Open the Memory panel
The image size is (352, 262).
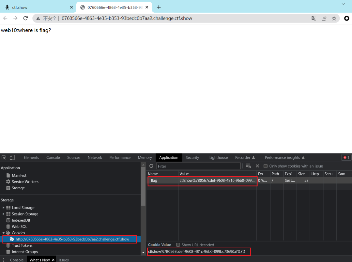pyautogui.click(x=145, y=157)
